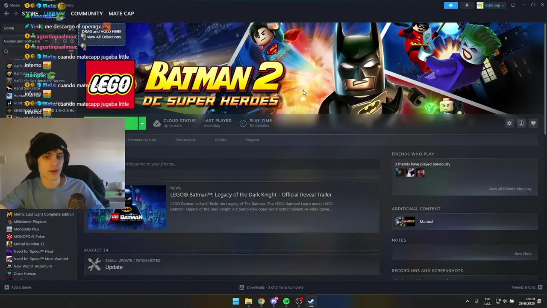Go to library Home

(x=9, y=28)
